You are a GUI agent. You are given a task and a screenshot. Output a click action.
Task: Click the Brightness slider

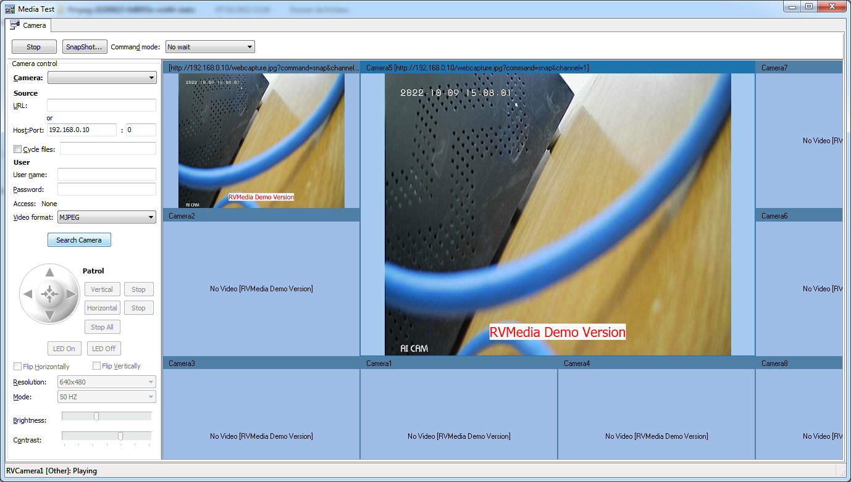click(106, 417)
